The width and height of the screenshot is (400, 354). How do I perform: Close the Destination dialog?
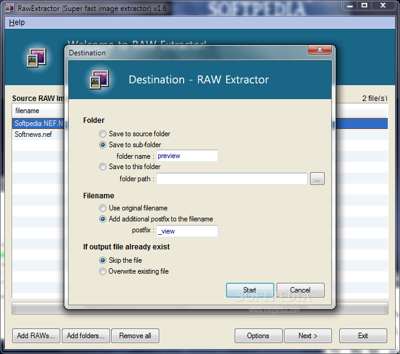click(x=320, y=49)
